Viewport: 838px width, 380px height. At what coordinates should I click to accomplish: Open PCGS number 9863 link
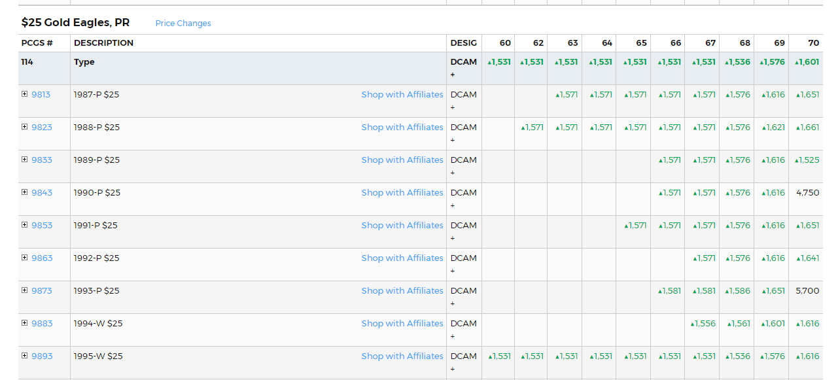pos(42,258)
